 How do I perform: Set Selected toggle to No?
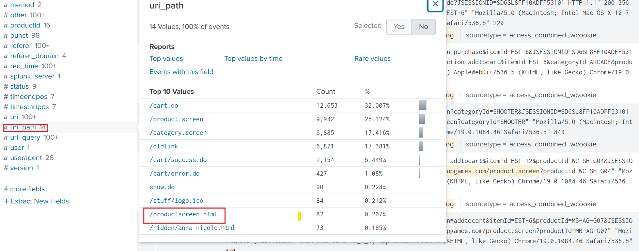tap(423, 27)
